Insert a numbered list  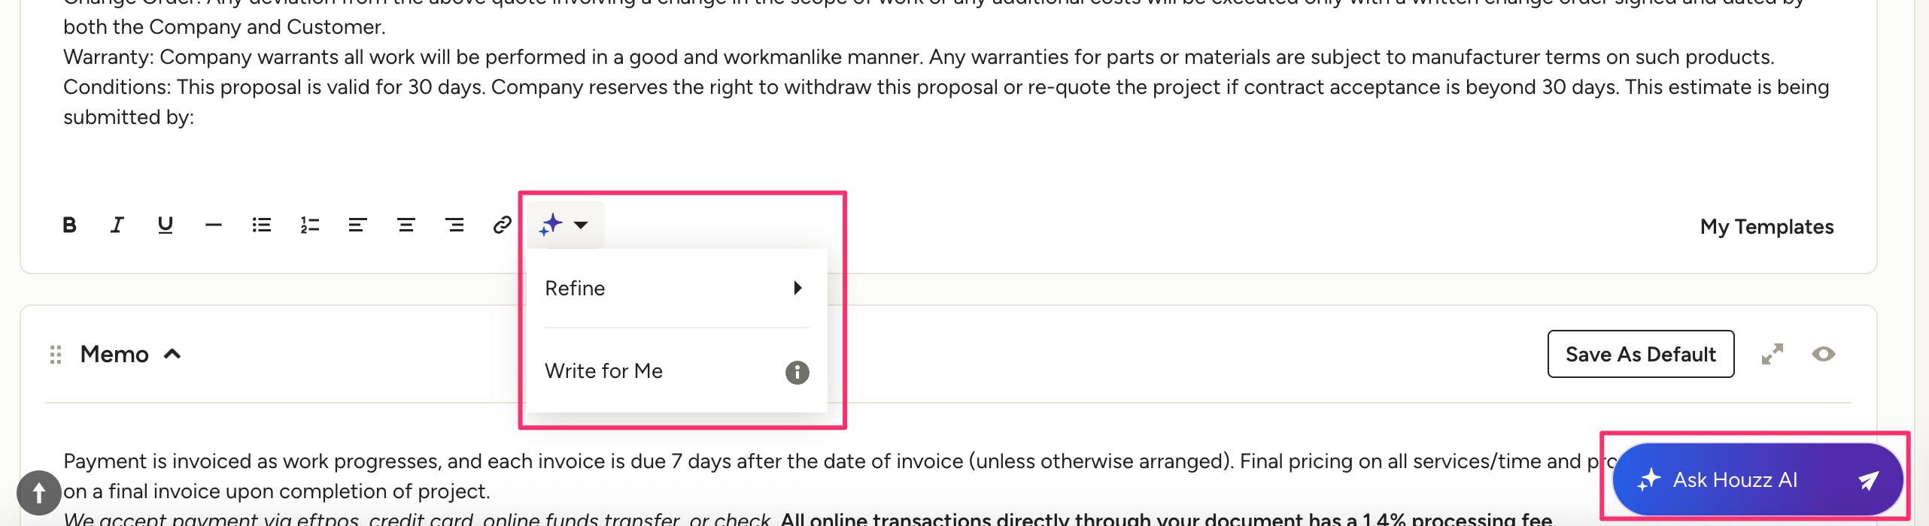[310, 225]
